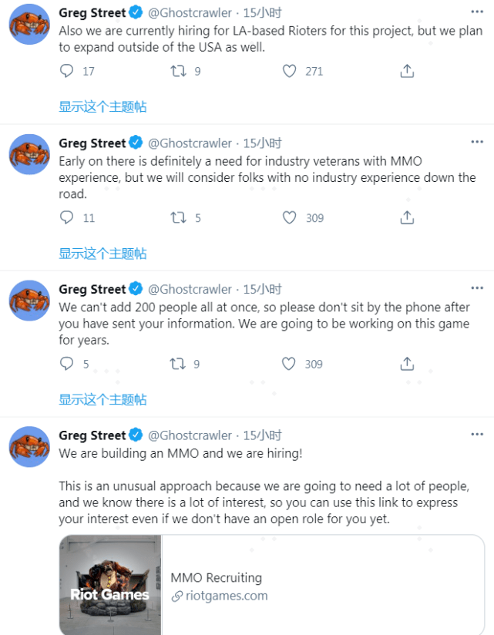Reply to the industry veterans tweet
The height and width of the screenshot is (635, 494).
pos(67,218)
